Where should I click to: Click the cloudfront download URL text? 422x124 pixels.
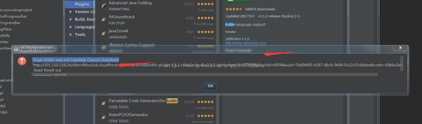click(x=218, y=65)
